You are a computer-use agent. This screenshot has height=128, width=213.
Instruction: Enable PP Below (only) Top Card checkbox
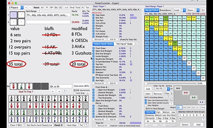[x=94, y=75]
